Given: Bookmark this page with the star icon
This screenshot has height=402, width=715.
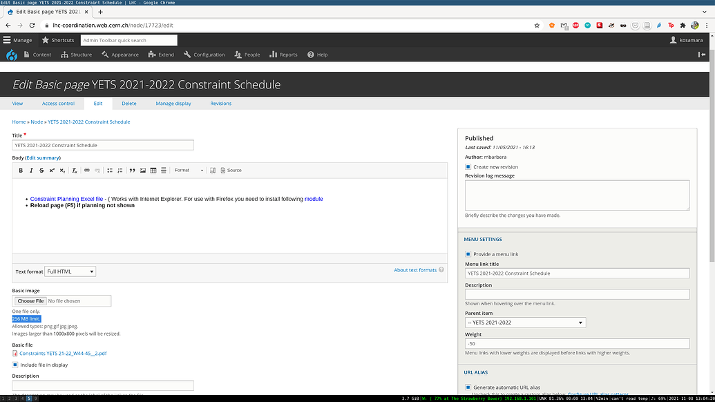Looking at the screenshot, I should coord(537,26).
